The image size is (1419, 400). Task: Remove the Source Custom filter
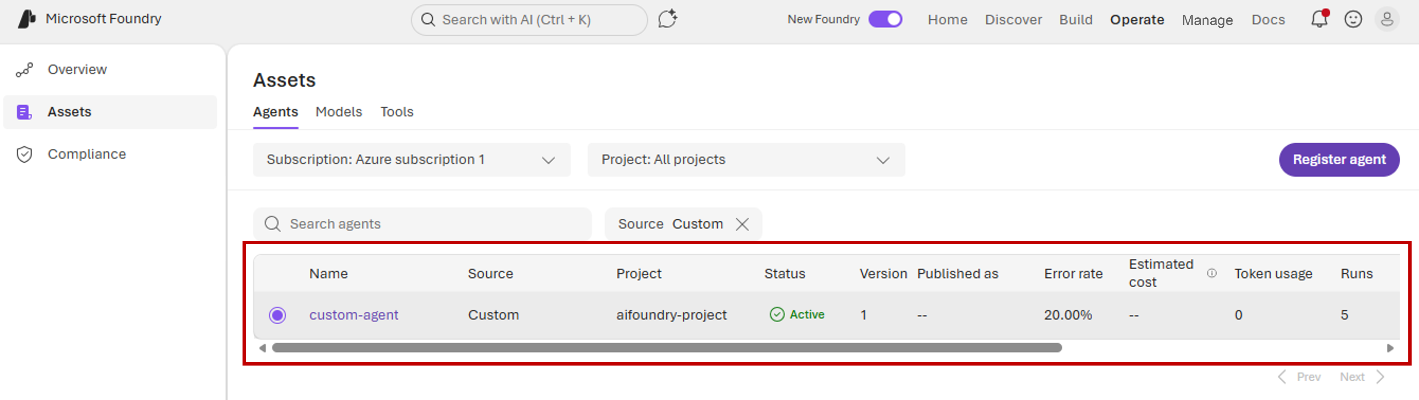click(x=742, y=224)
